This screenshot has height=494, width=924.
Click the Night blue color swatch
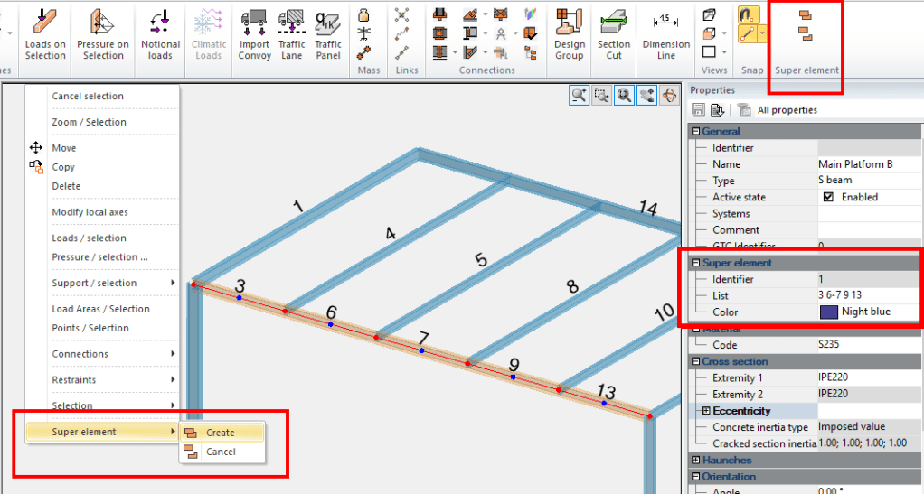829,312
